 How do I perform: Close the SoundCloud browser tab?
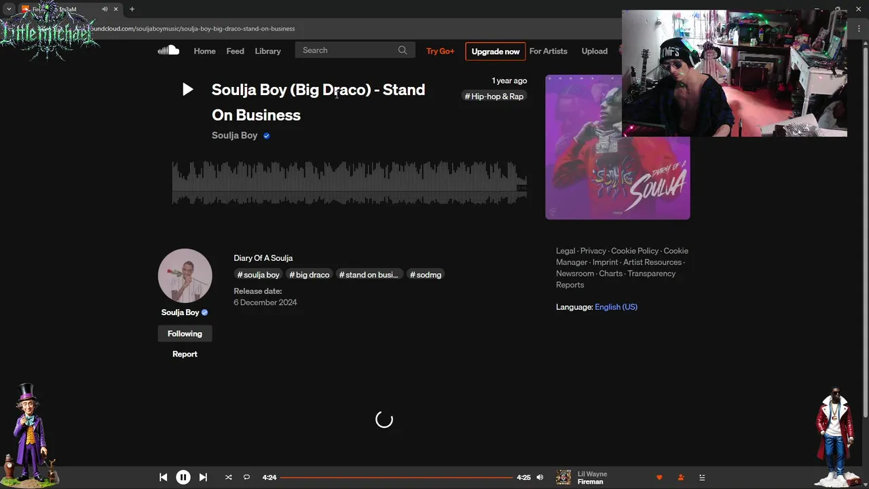pyautogui.click(x=115, y=9)
